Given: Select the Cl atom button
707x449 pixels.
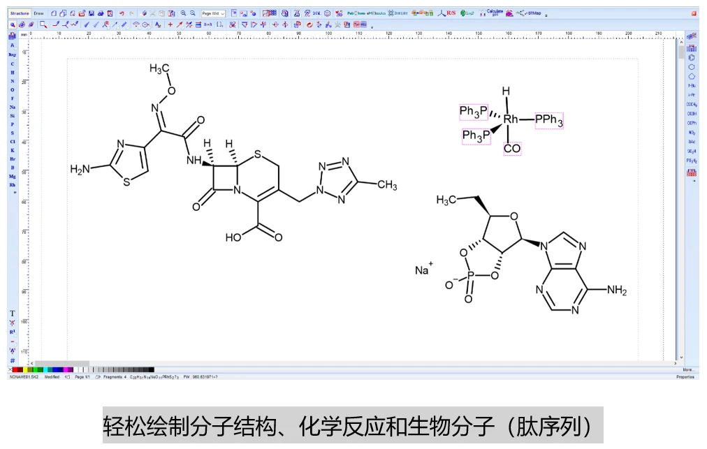Looking at the screenshot, I should [x=13, y=142].
